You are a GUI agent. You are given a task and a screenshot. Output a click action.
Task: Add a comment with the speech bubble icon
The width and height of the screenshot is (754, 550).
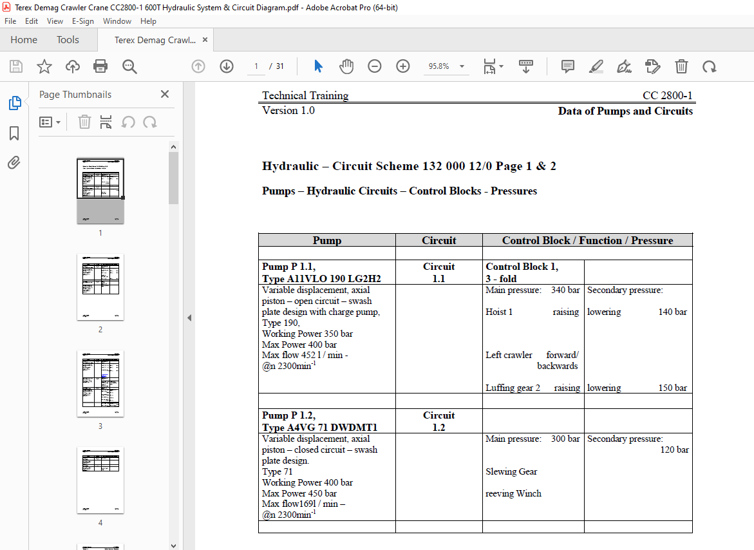(568, 66)
